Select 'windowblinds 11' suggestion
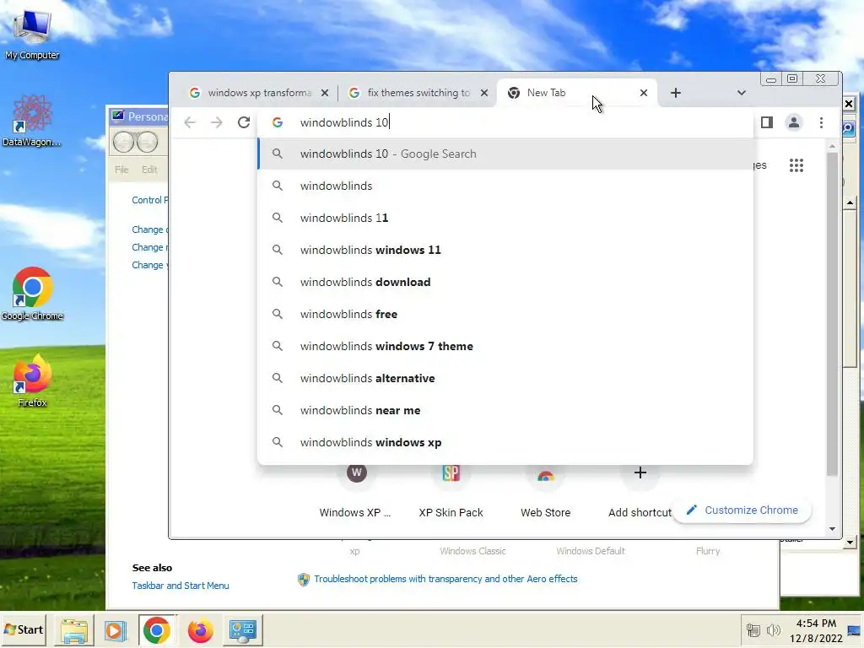This screenshot has height=648, width=864. 505,218
